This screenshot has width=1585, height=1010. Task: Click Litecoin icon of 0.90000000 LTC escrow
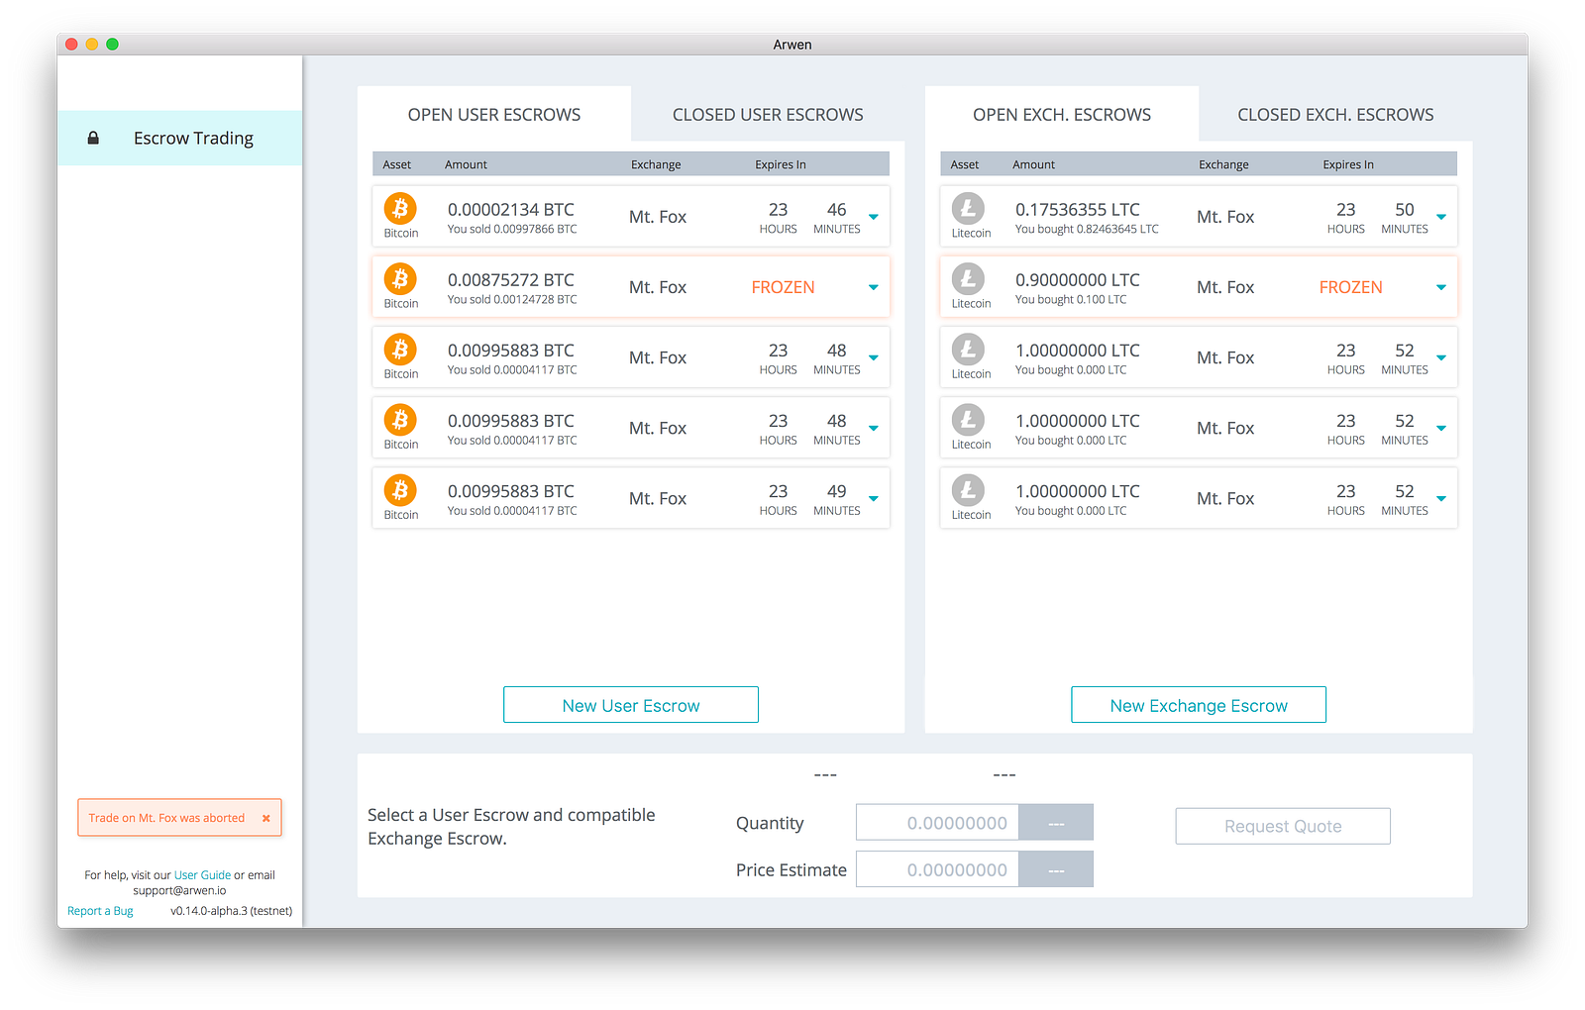968,278
